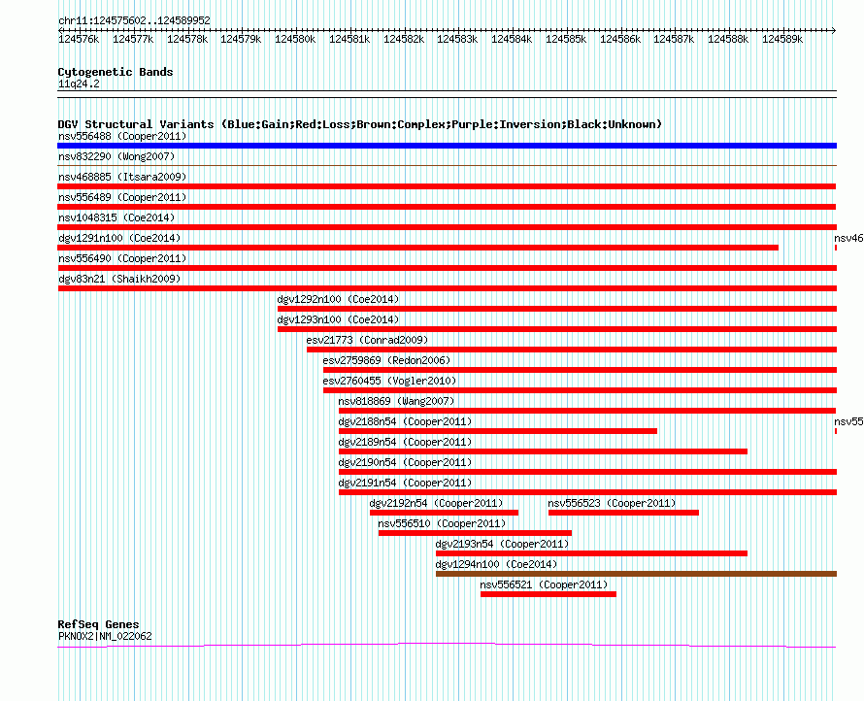This screenshot has width=864, height=701.
Task: Click the 124579k ruler position
Action: (241, 39)
